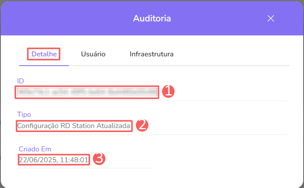Switch to the Usuário tab
This screenshot has height=188, width=304.
(93, 54)
